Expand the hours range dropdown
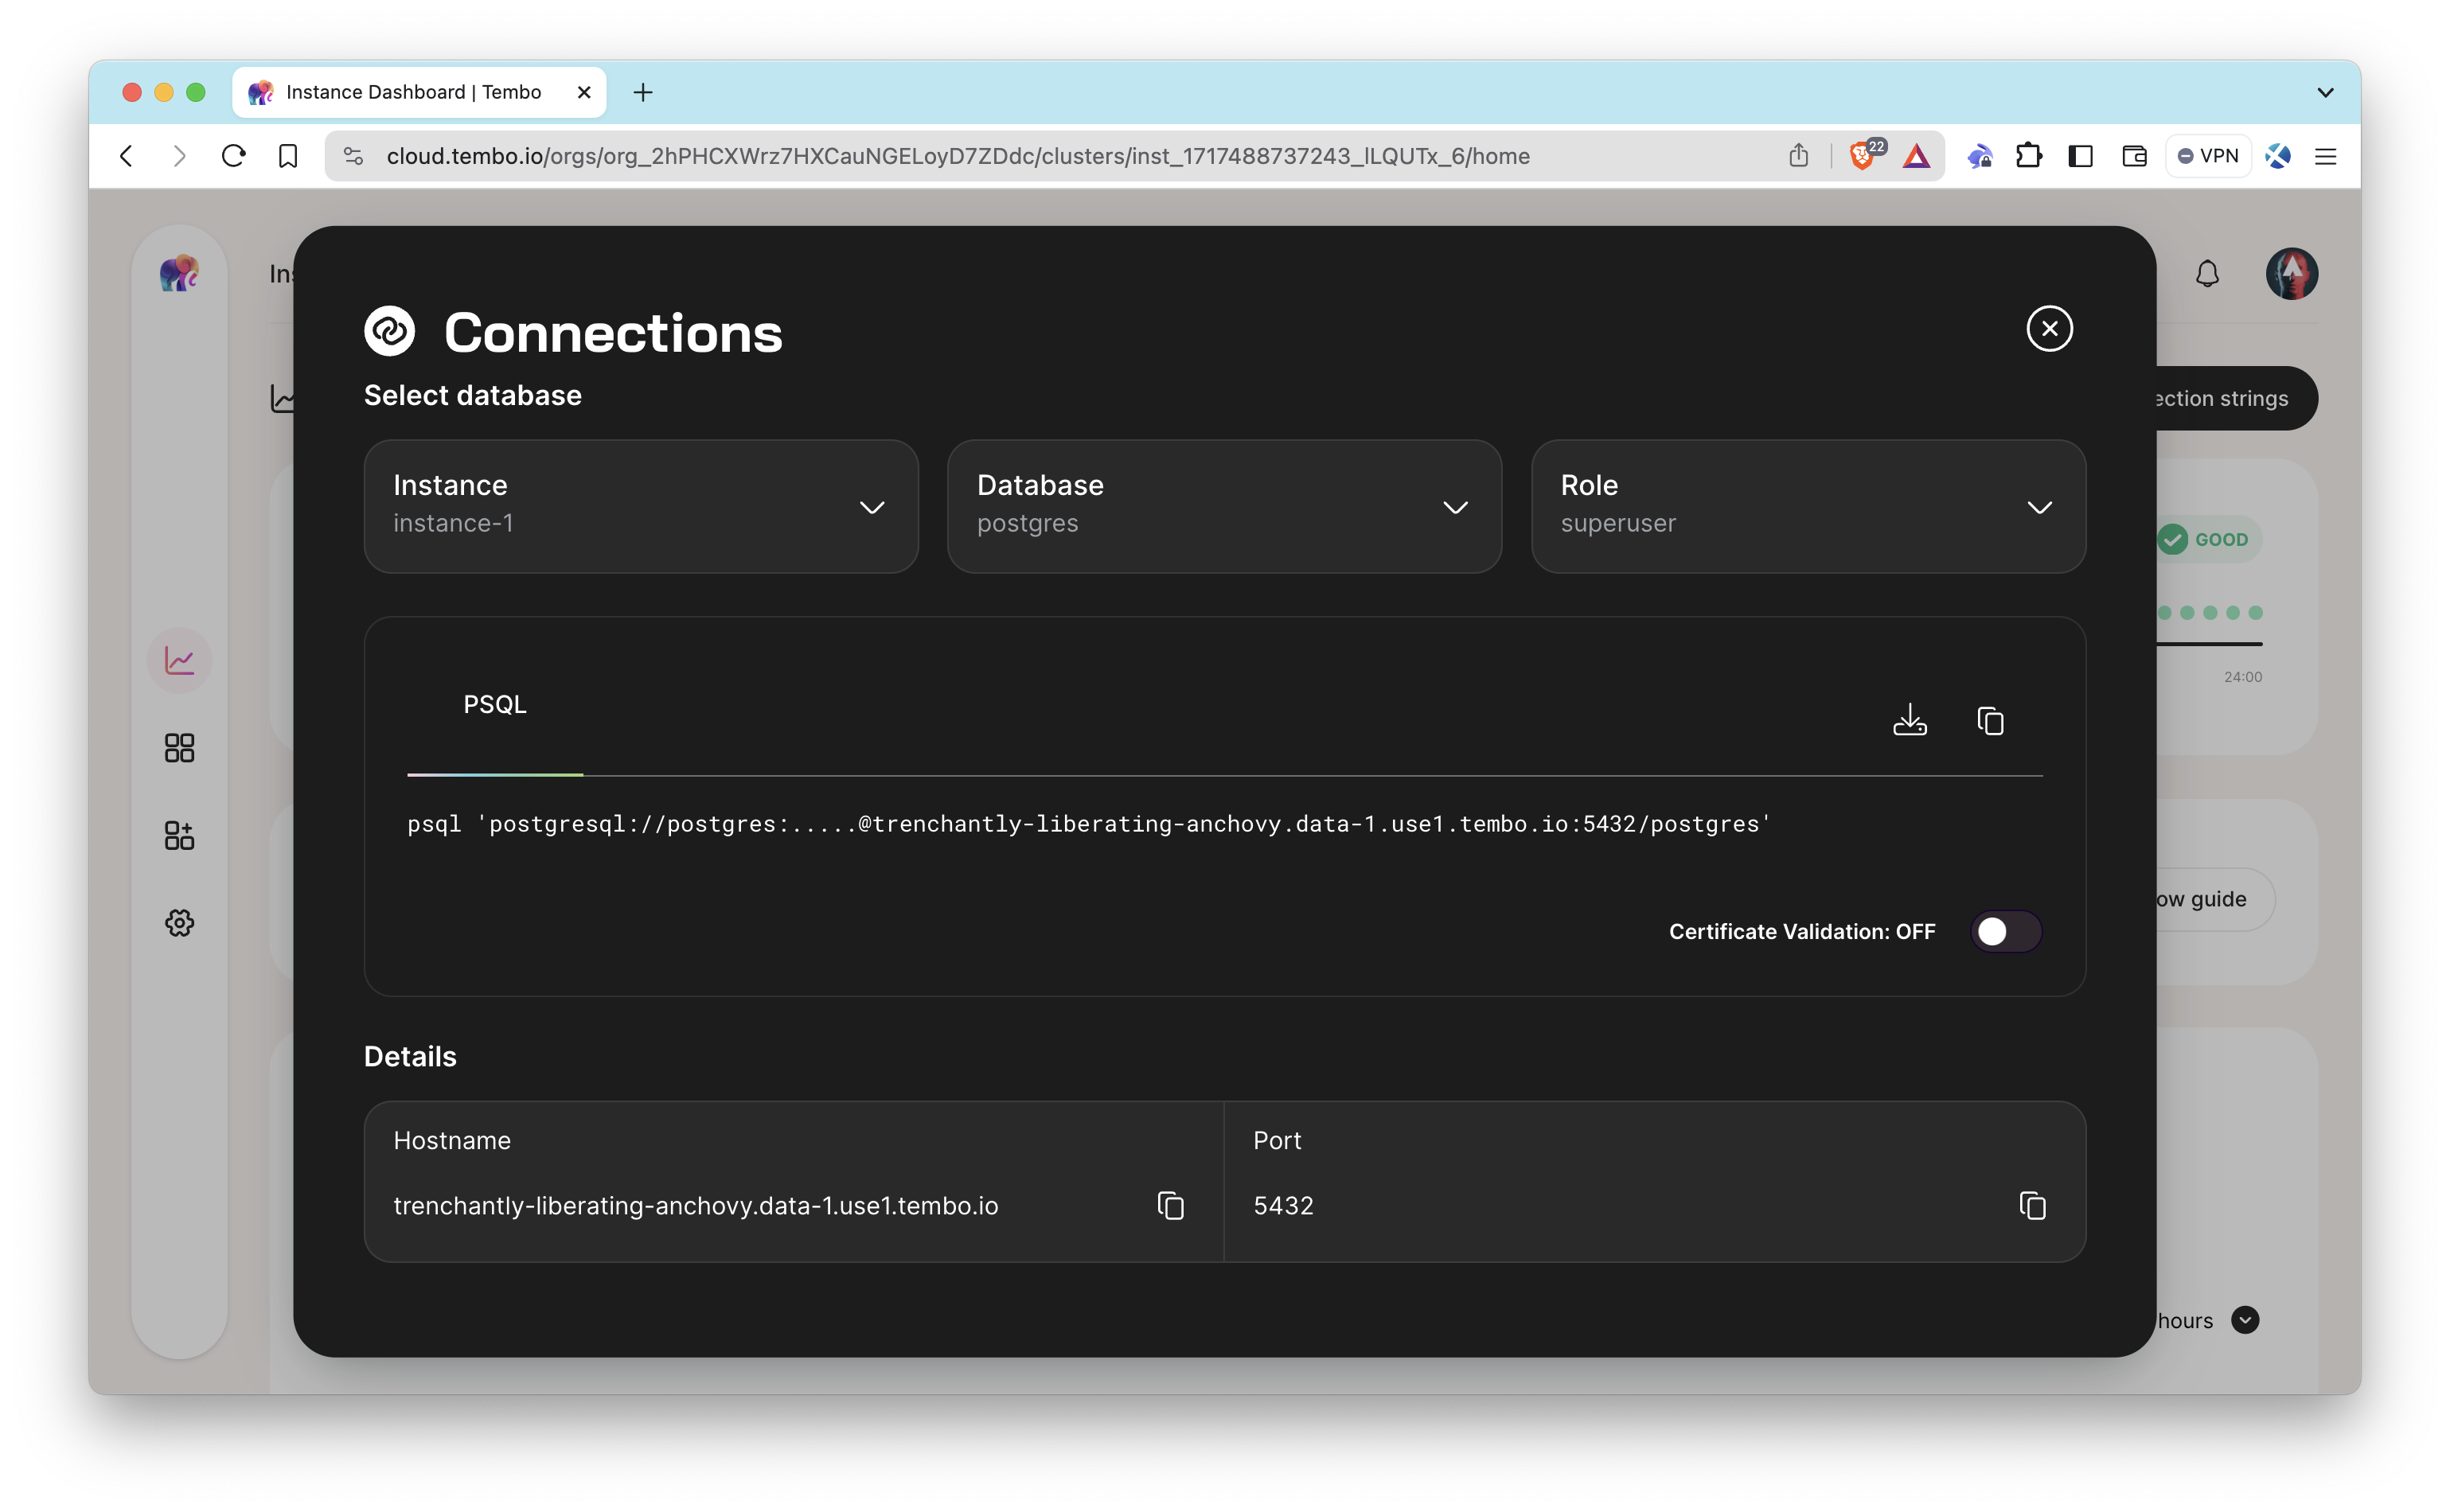This screenshot has height=1512, width=2450. [x=2244, y=1320]
